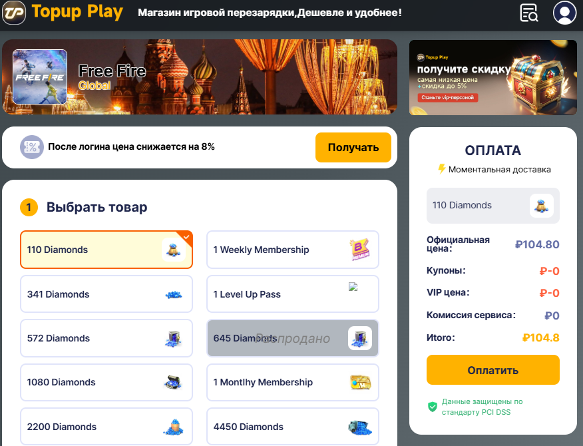The image size is (583, 446).
Task: Select the 1 Montlhy Membership option
Action: click(293, 382)
